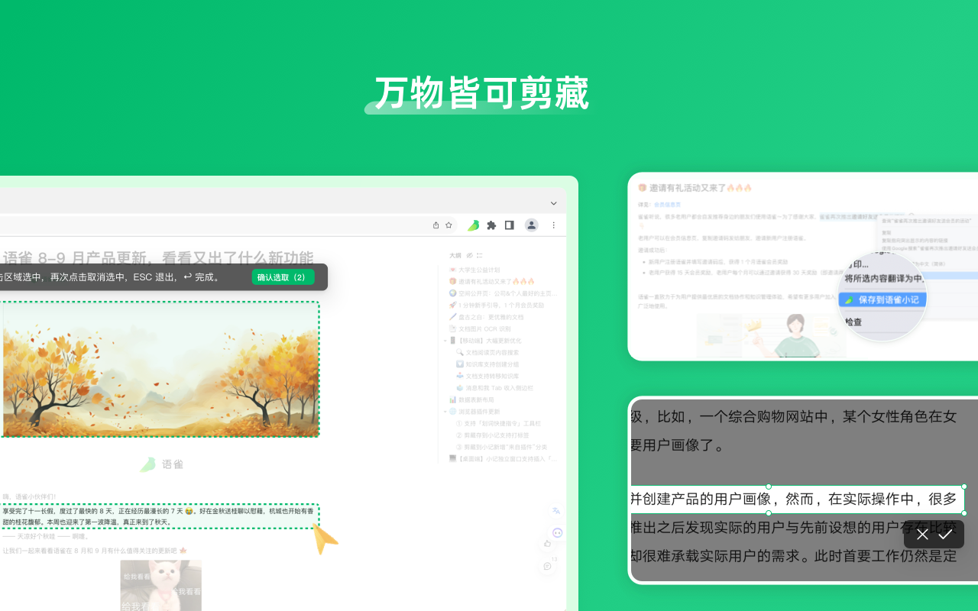
Task: Click the floating translate icon
Action: (556, 511)
